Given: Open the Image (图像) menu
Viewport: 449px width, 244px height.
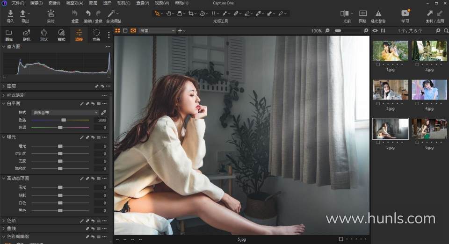Looking at the screenshot, I should (54, 3).
